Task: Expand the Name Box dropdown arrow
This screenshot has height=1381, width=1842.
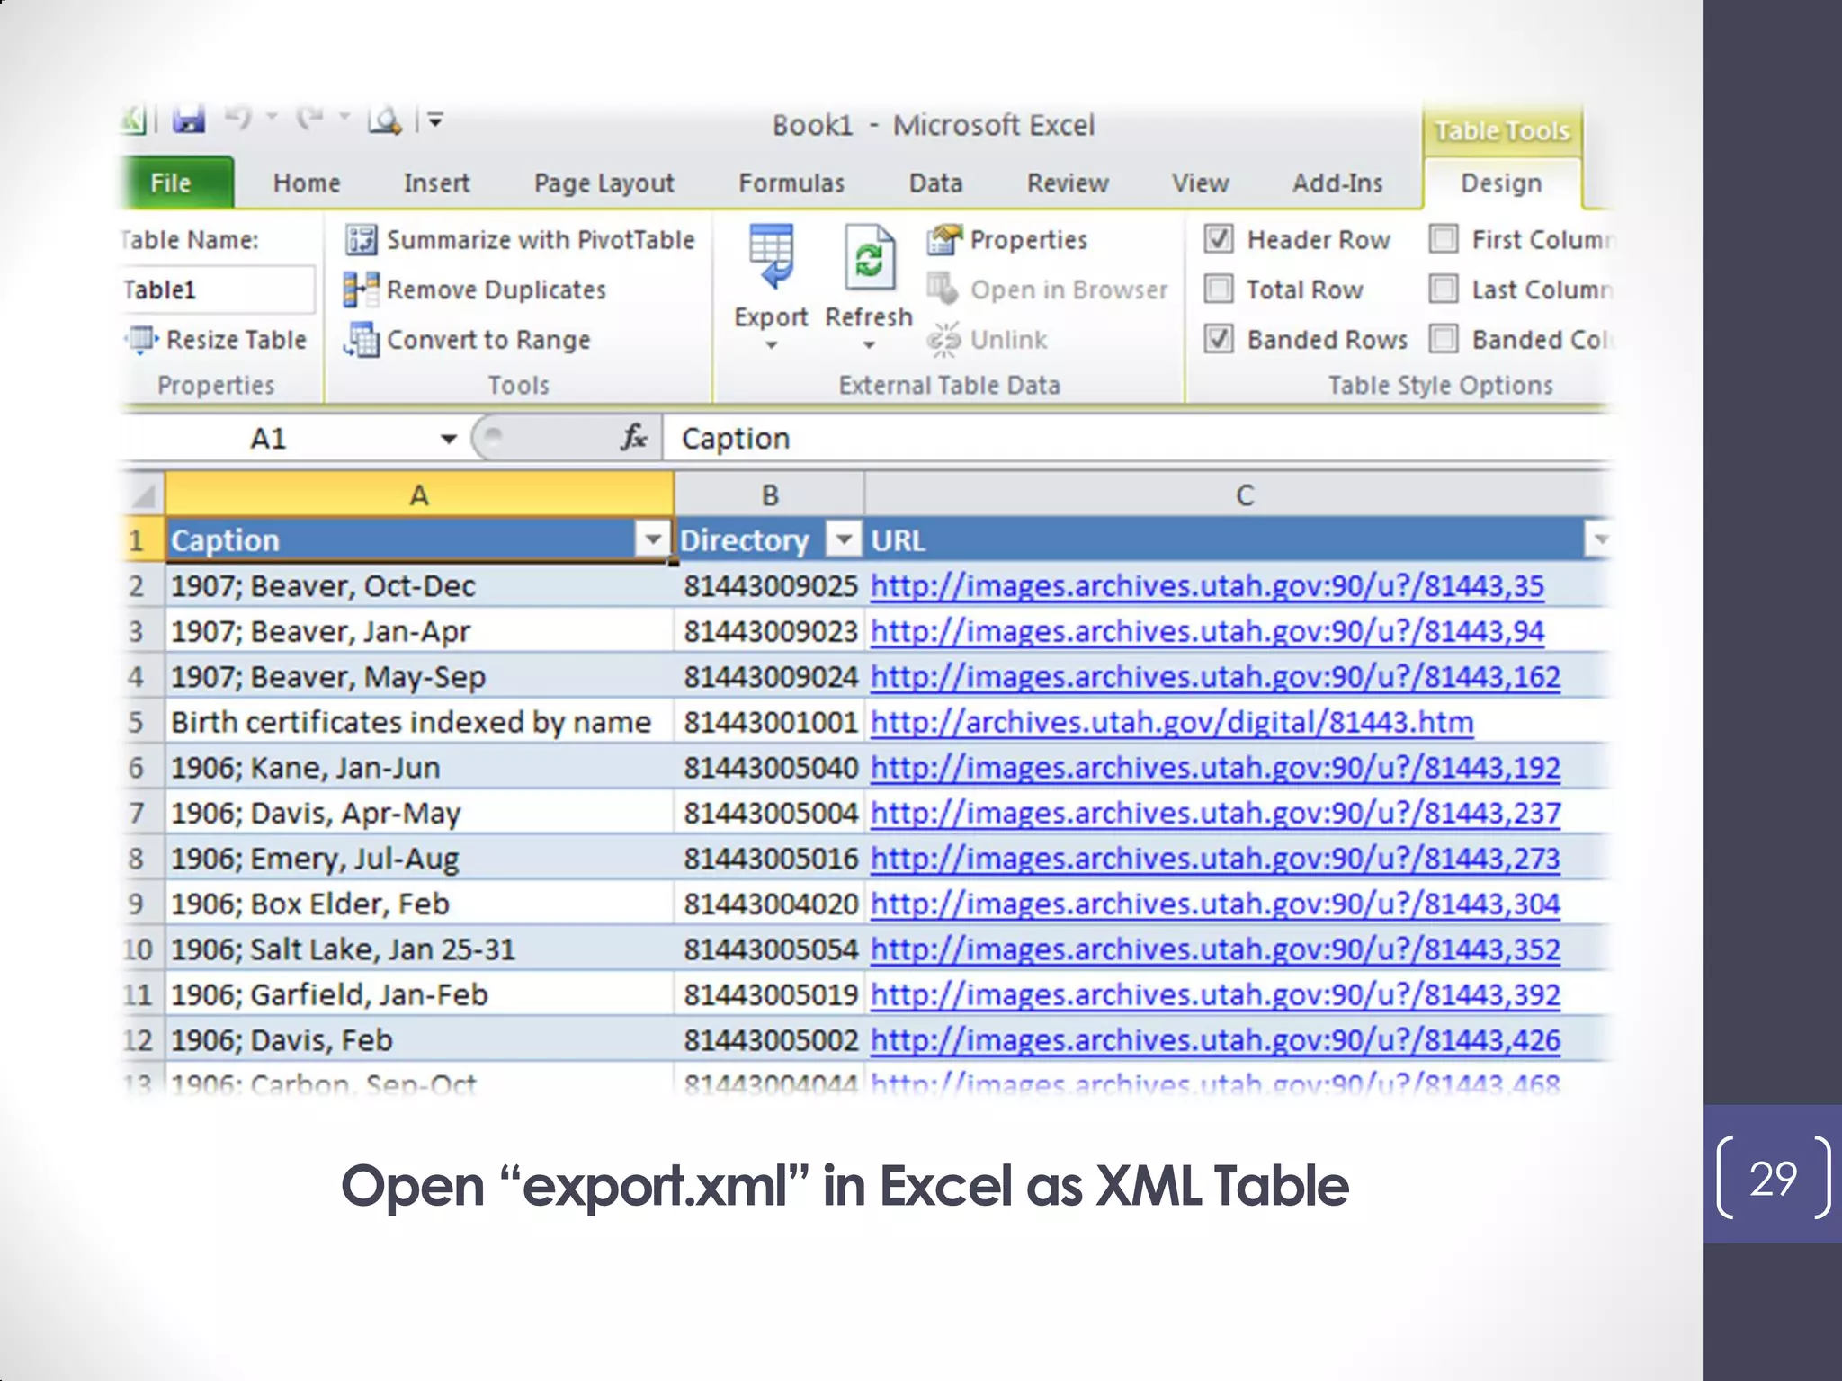Action: [448, 439]
